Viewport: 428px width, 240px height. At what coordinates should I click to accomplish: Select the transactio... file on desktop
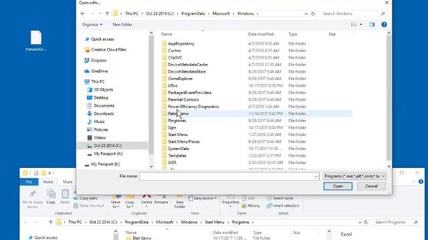35,41
